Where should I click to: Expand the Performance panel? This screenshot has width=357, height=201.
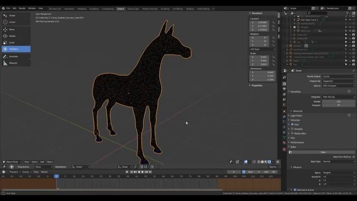coord(297,142)
